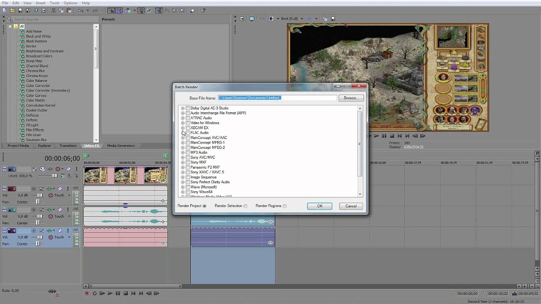
Task: Click the What's This help cursor icon
Action: (x=203, y=11)
